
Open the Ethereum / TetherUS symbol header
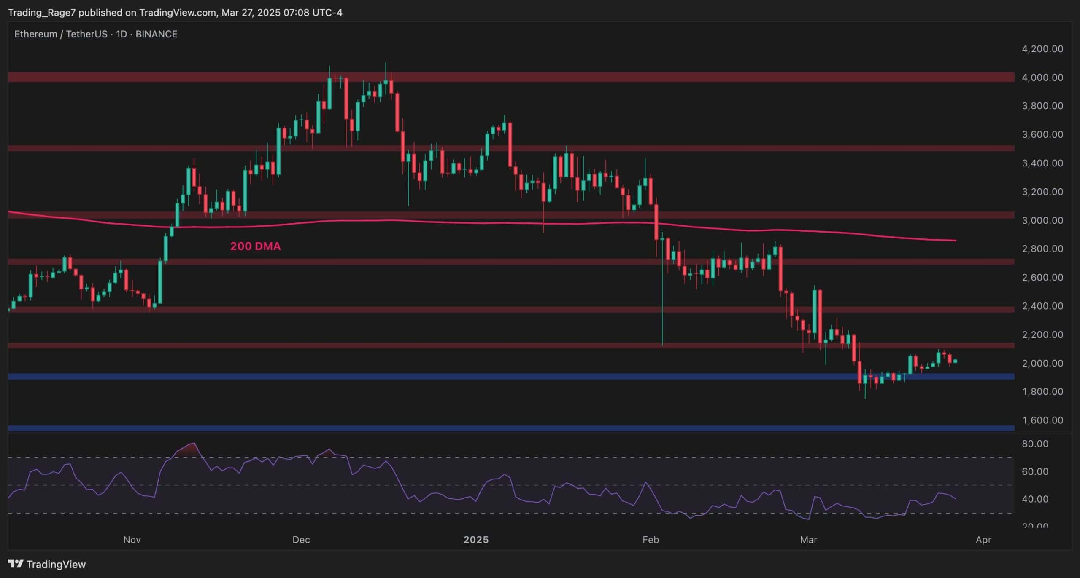tap(61, 34)
